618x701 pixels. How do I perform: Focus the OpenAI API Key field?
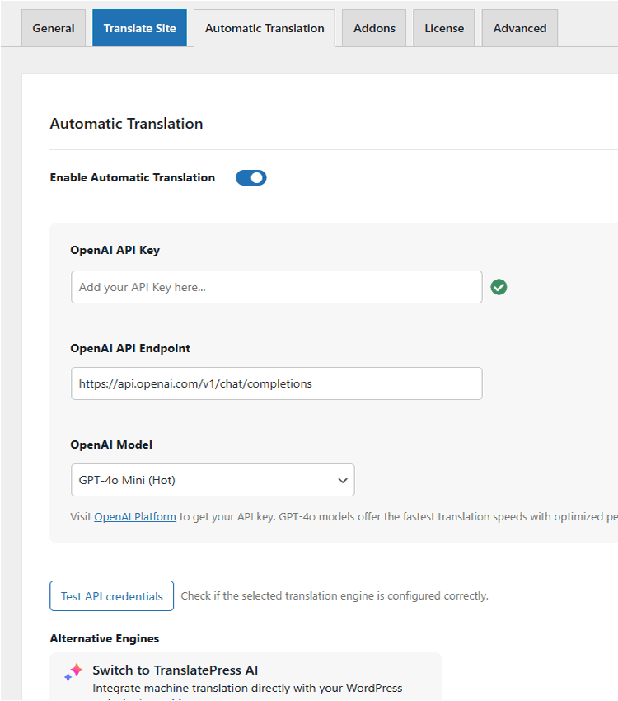[276, 287]
